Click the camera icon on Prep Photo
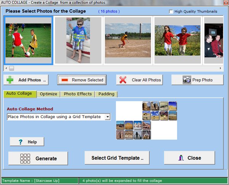229x185 pixels. (187, 80)
